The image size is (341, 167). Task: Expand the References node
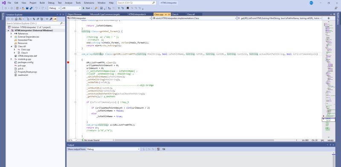(x=12, y=34)
